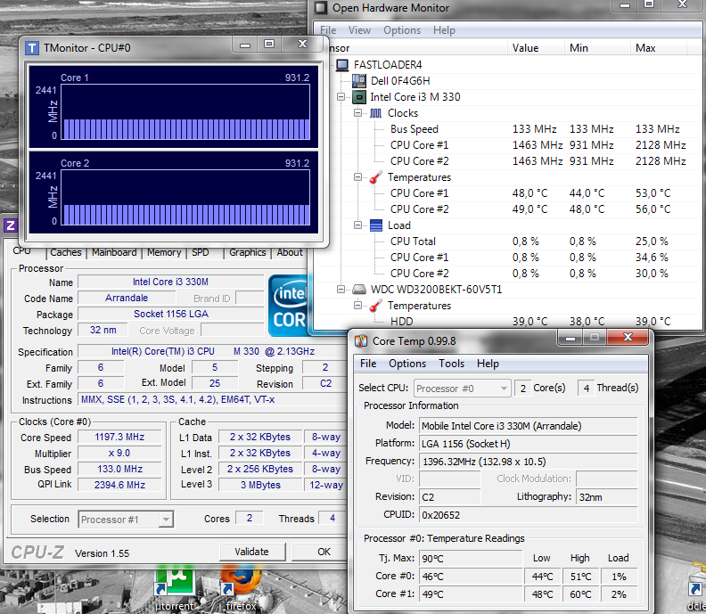Click the Core Temp Frequency field
Image resolution: width=706 pixels, height=614 pixels.
pyautogui.click(x=528, y=462)
